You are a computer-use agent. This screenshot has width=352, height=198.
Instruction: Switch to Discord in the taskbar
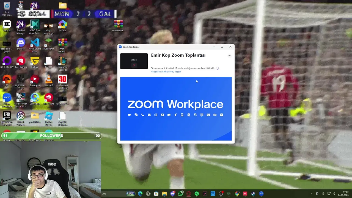(172, 194)
